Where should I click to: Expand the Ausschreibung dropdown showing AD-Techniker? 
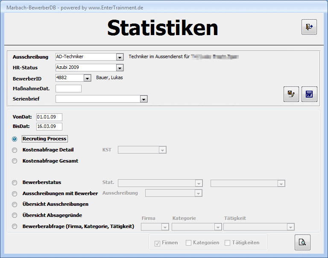pyautogui.click(x=120, y=57)
